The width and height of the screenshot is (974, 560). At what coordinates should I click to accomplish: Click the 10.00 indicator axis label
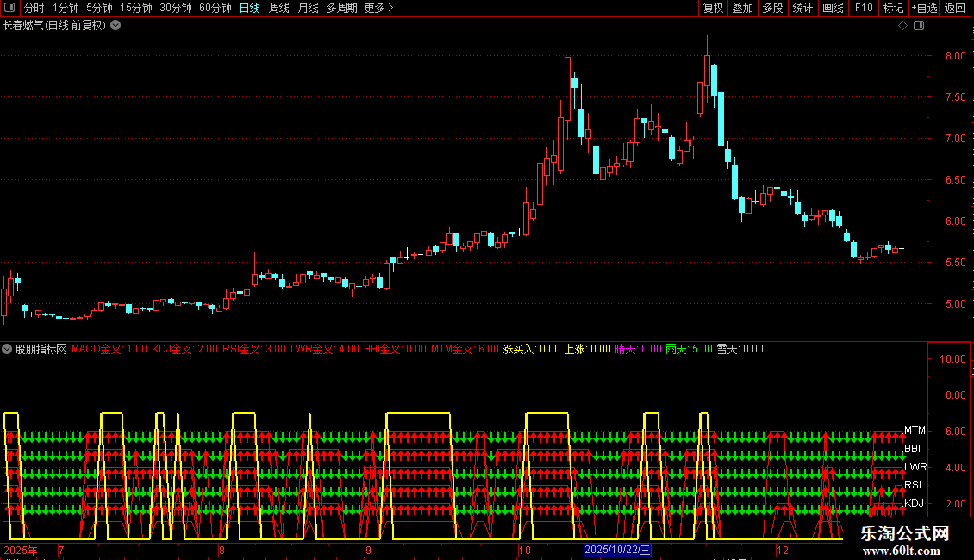[952, 359]
